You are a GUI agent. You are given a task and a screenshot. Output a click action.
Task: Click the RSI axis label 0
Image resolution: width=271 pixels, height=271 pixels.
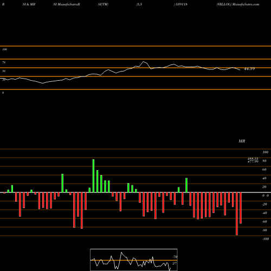(x=3, y=93)
